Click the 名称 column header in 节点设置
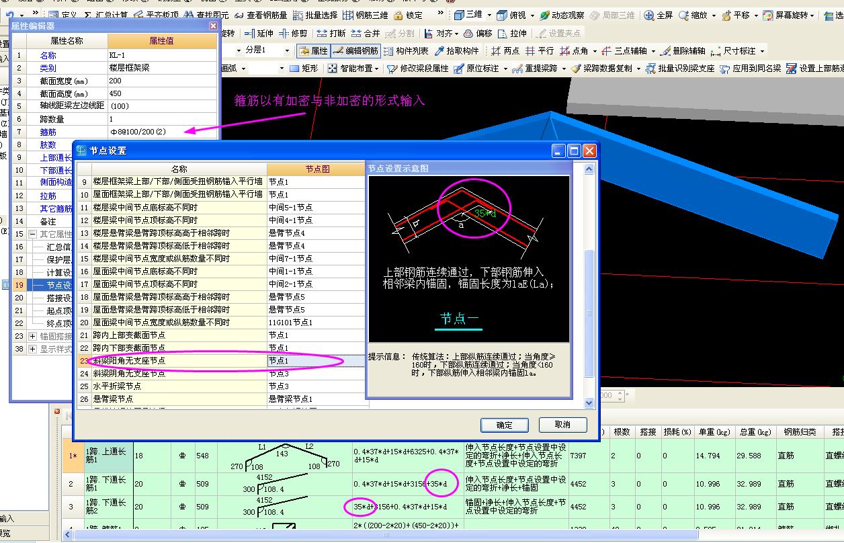This screenshot has width=844, height=543. (179, 169)
